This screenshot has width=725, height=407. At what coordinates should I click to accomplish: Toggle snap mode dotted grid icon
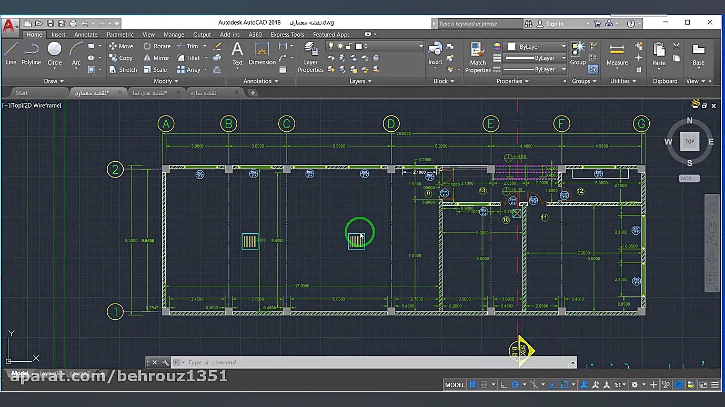pyautogui.click(x=484, y=384)
